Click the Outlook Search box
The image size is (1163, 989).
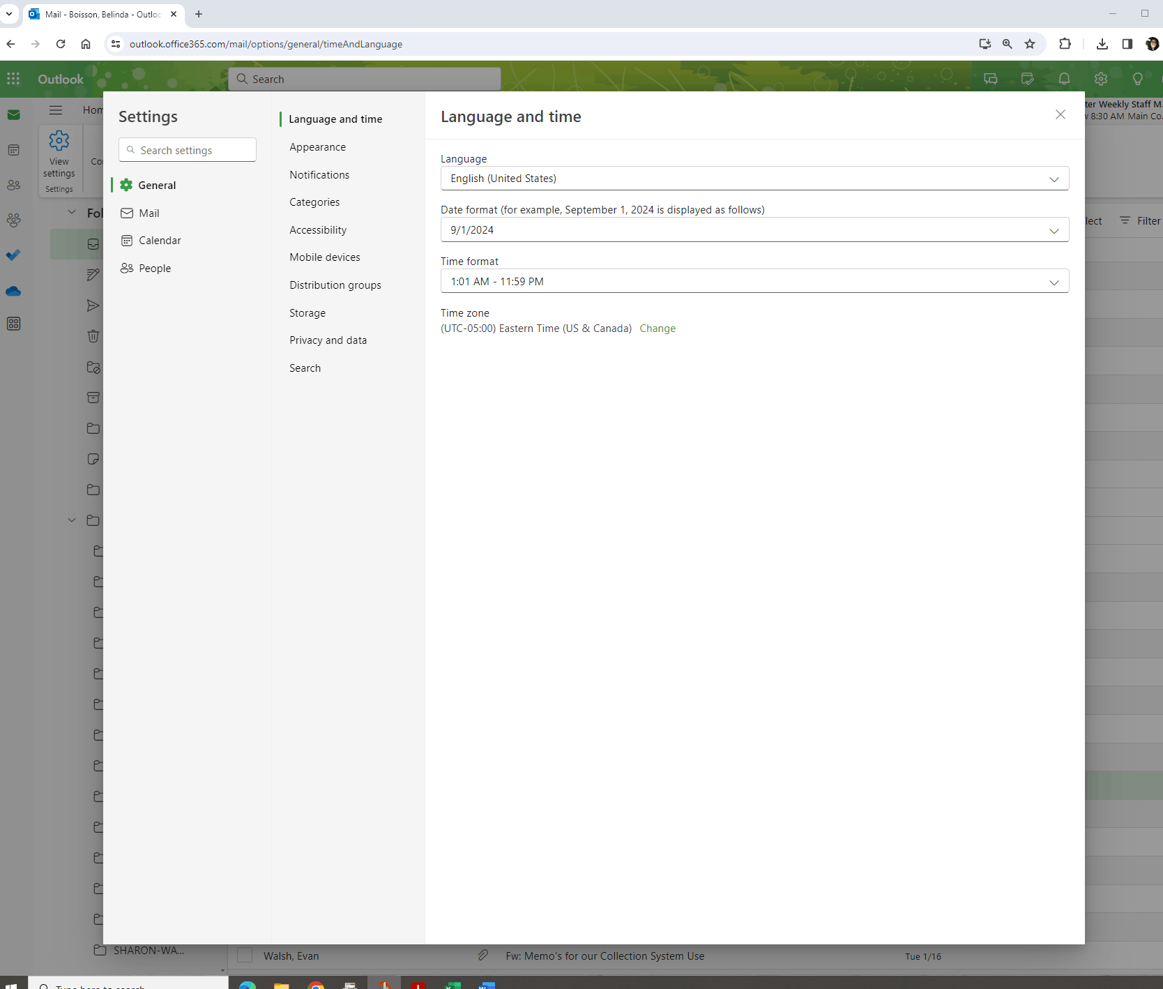point(365,79)
